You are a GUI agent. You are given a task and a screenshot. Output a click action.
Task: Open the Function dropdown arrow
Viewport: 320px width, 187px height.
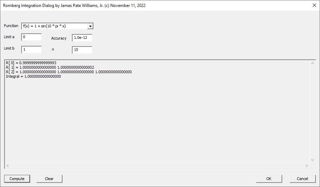click(x=90, y=26)
